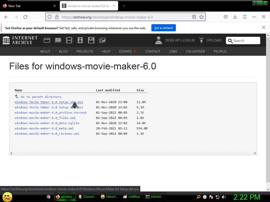Open windows-movie-maker-6.0_meta.xml link

pos(44,128)
